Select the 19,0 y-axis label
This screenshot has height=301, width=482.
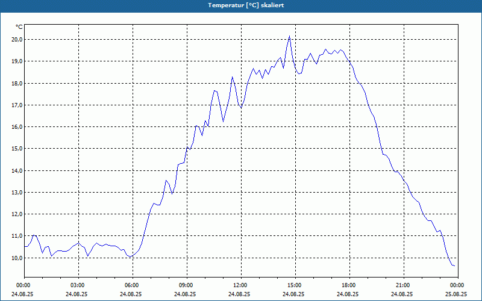[x=17, y=61]
